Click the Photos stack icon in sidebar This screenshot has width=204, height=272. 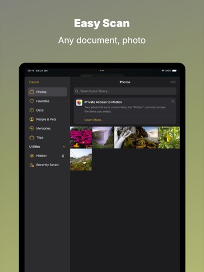(32, 92)
